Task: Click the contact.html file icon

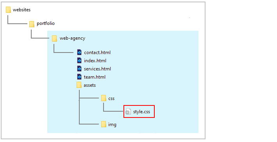Action: pos(79,52)
